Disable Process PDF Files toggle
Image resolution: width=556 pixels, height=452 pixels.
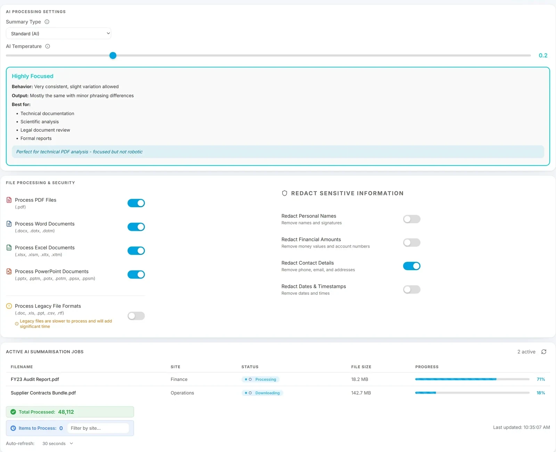tap(136, 203)
